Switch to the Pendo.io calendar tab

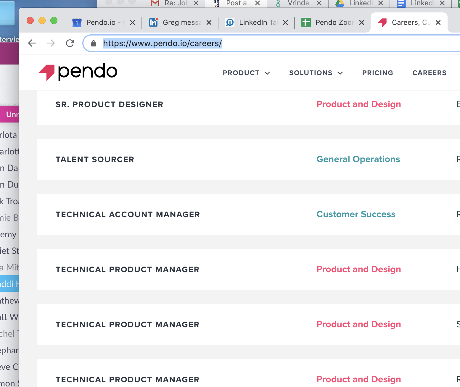tap(100, 22)
